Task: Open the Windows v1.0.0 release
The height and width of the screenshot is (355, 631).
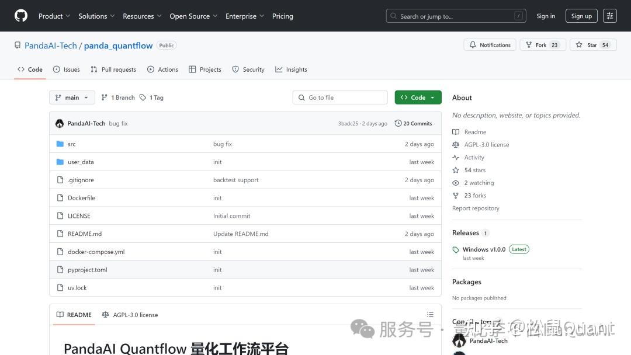Action: (484, 249)
